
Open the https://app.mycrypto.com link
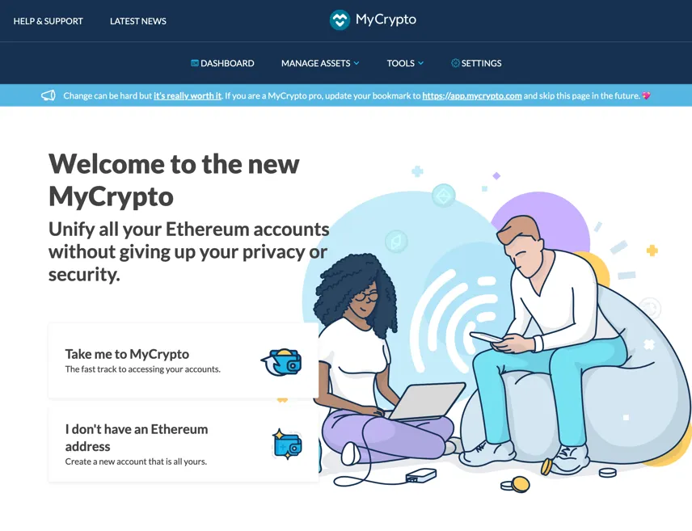click(x=472, y=96)
